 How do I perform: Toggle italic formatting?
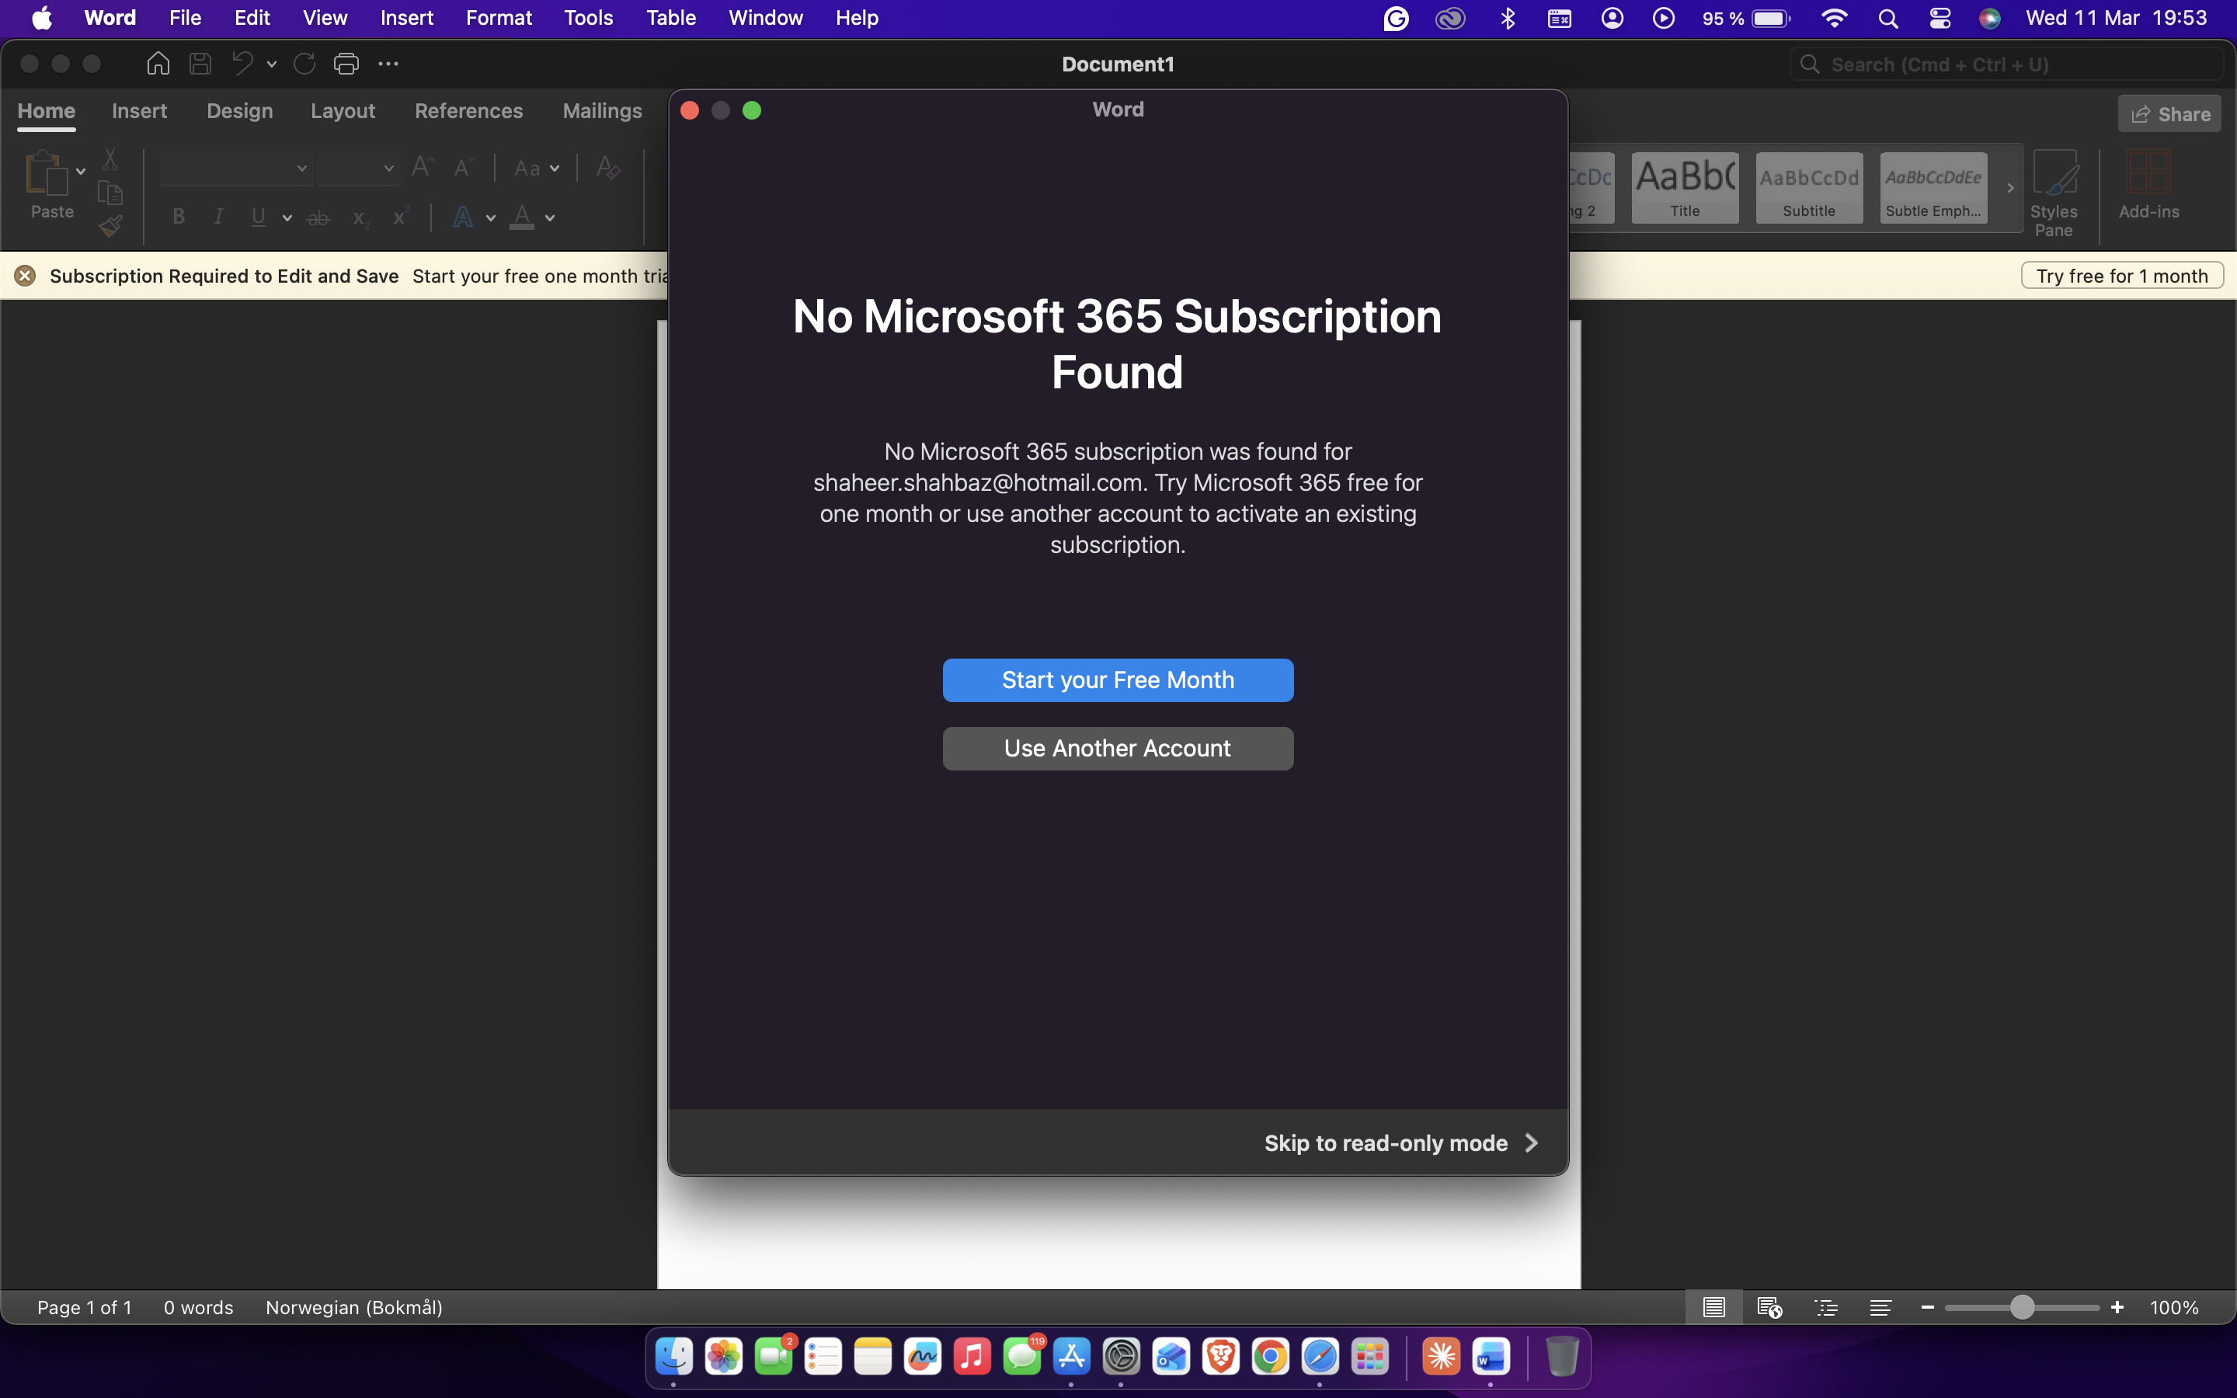(x=218, y=217)
